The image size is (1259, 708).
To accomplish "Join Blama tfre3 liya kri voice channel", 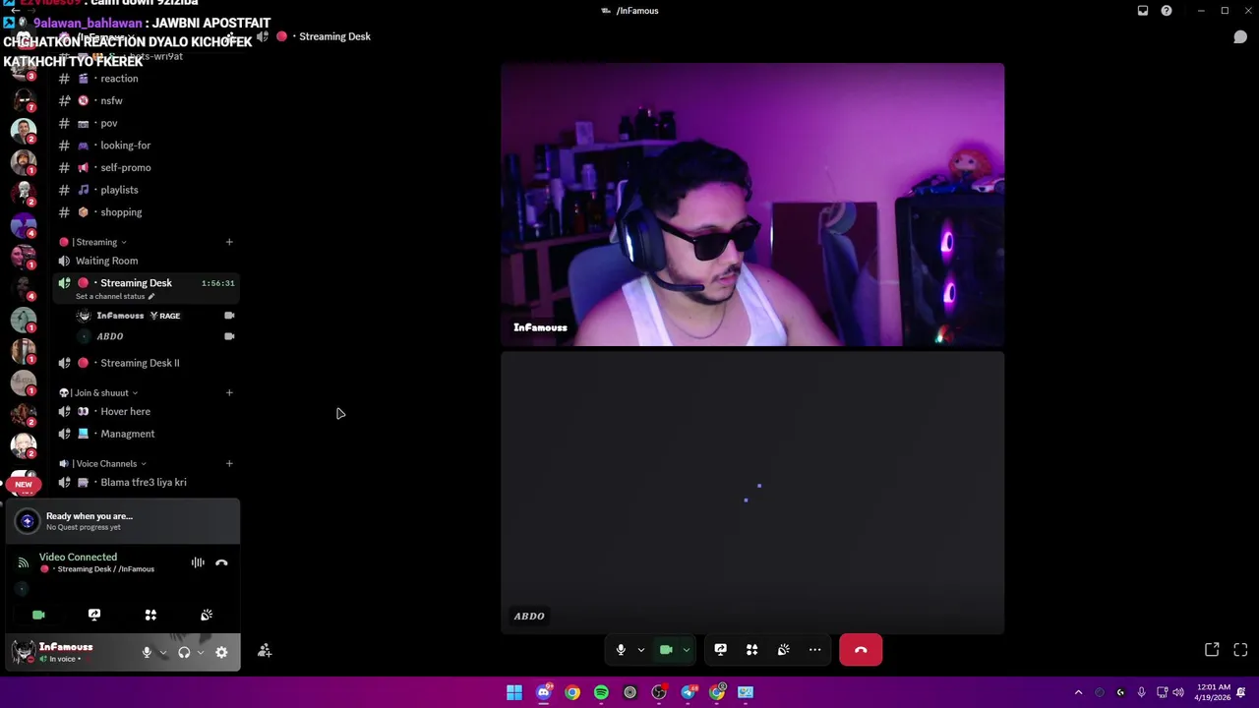I will point(145,482).
